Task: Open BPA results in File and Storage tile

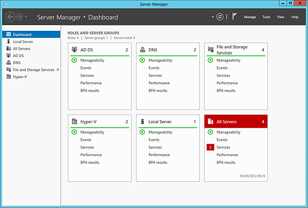Action: click(226, 90)
